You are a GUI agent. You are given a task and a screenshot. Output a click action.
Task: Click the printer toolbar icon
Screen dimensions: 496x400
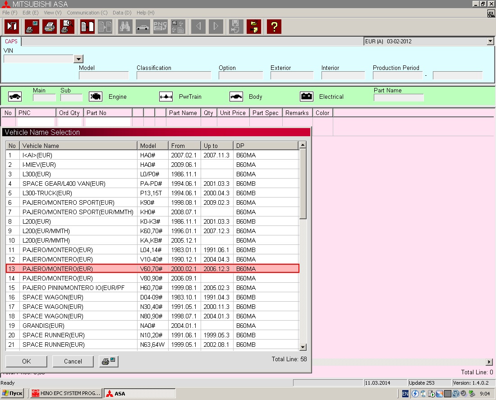pos(50,27)
